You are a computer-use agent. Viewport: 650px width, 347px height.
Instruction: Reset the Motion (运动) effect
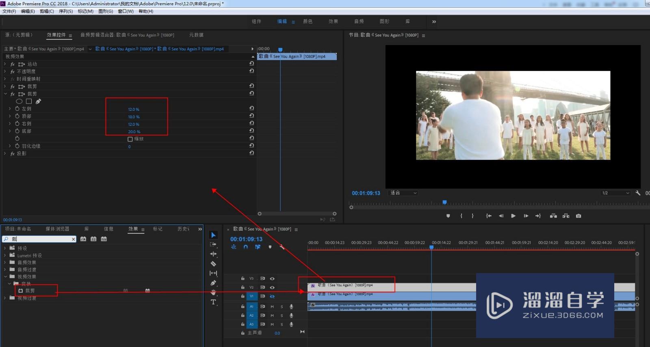click(x=251, y=64)
